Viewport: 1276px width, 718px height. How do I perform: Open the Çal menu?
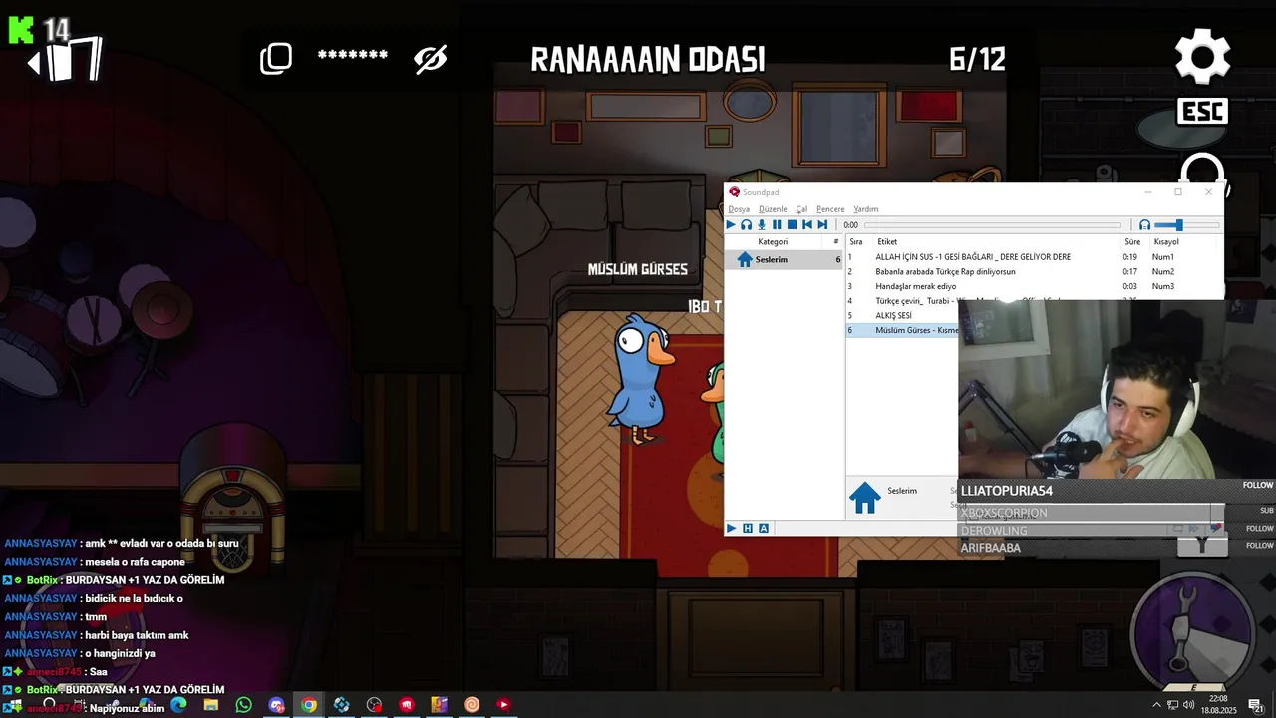point(801,209)
